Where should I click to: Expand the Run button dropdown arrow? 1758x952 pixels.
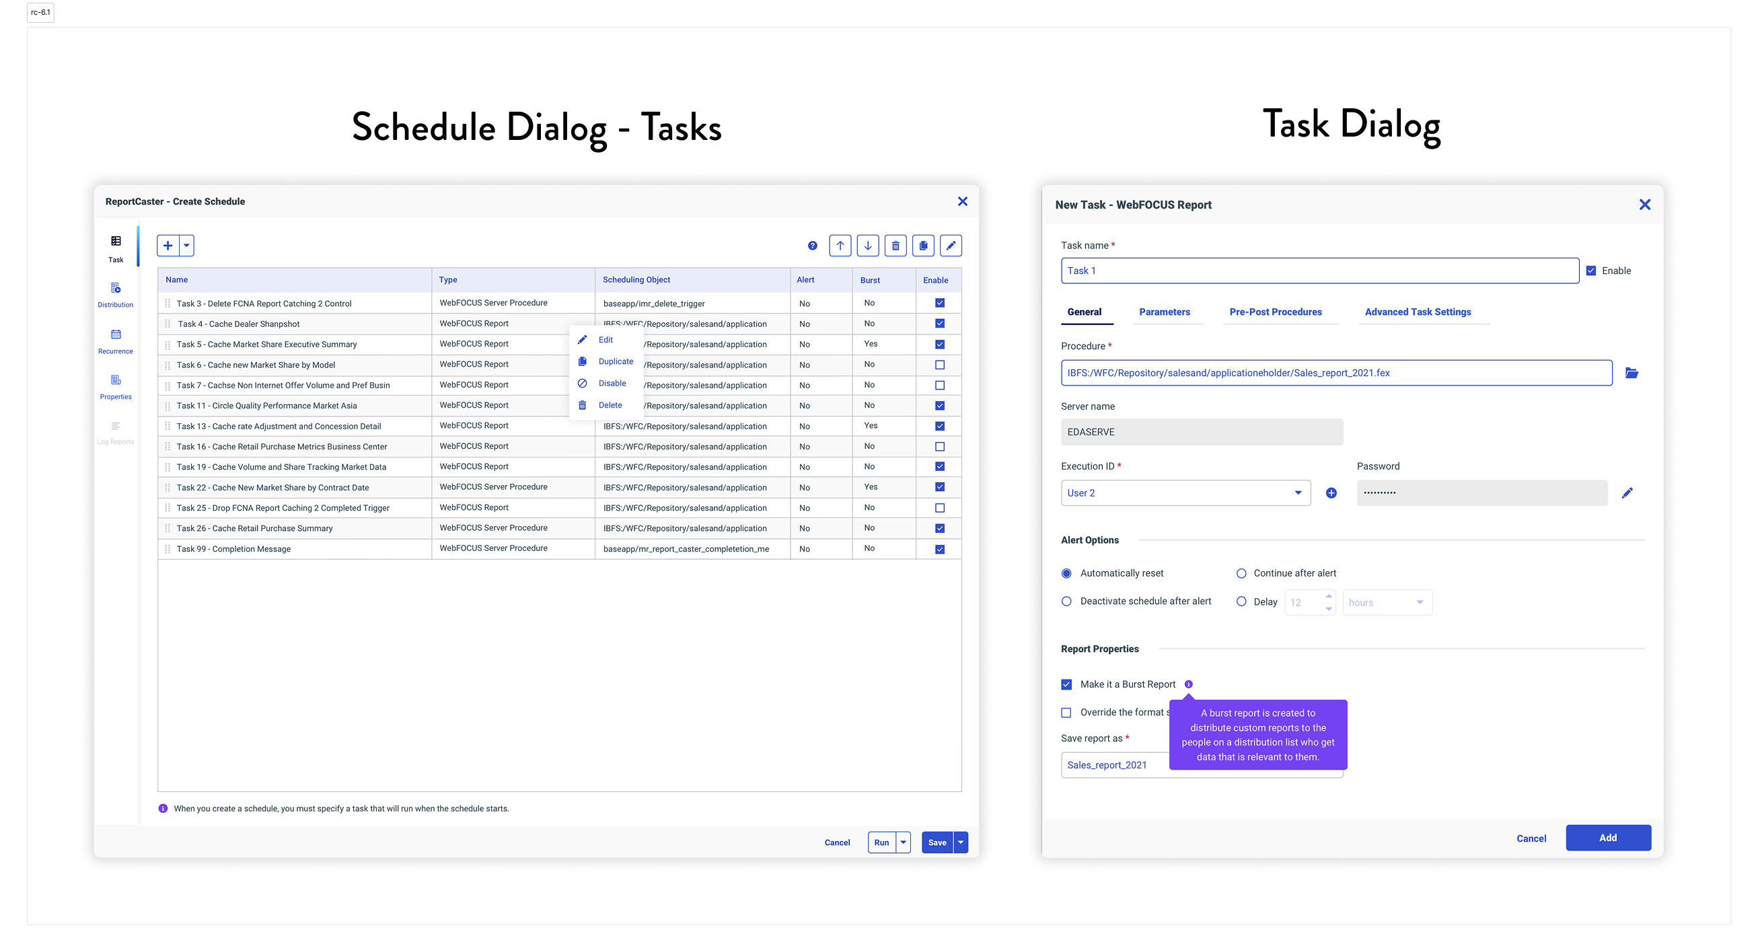point(903,842)
